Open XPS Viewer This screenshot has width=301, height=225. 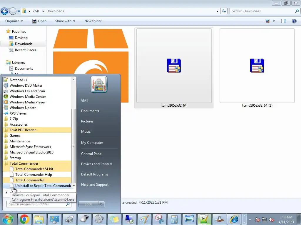pyautogui.click(x=37, y=113)
